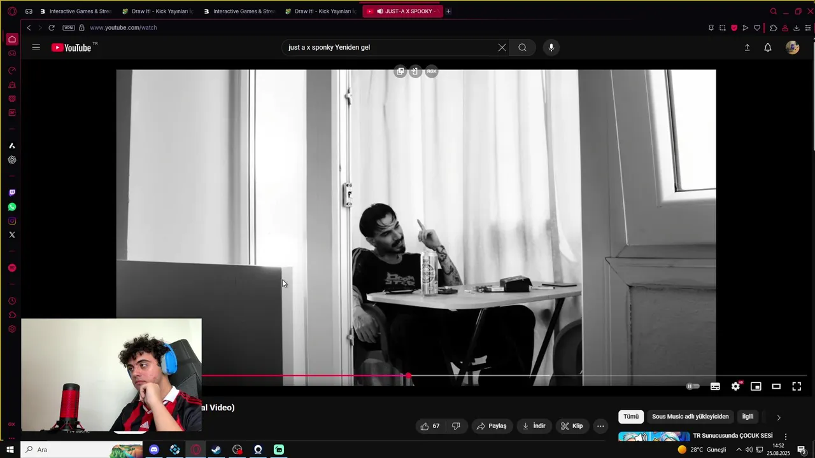The image size is (815, 458).
Task: Open video player settings gear
Action: tap(735, 386)
